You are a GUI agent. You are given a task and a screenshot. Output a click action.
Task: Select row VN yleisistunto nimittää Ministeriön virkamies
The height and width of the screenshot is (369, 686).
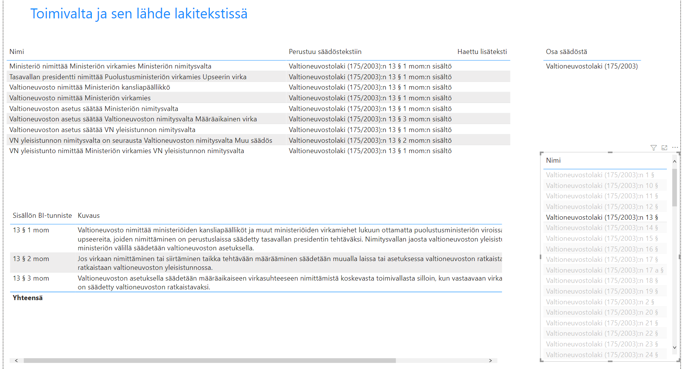click(258, 151)
